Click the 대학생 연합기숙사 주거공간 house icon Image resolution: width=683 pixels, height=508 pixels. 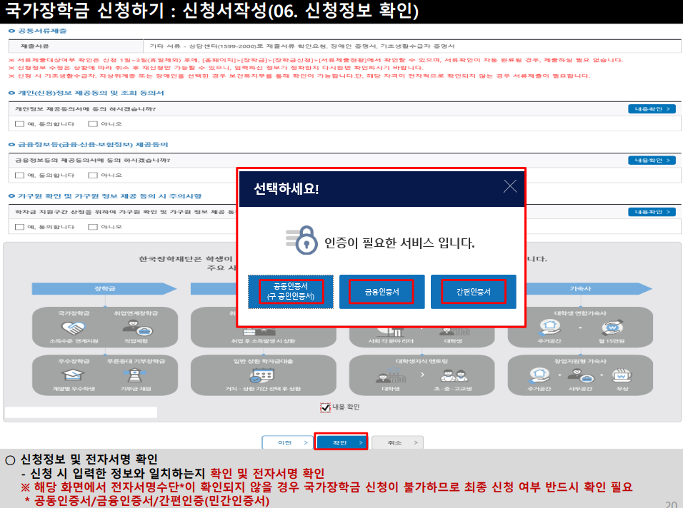[x=549, y=327]
